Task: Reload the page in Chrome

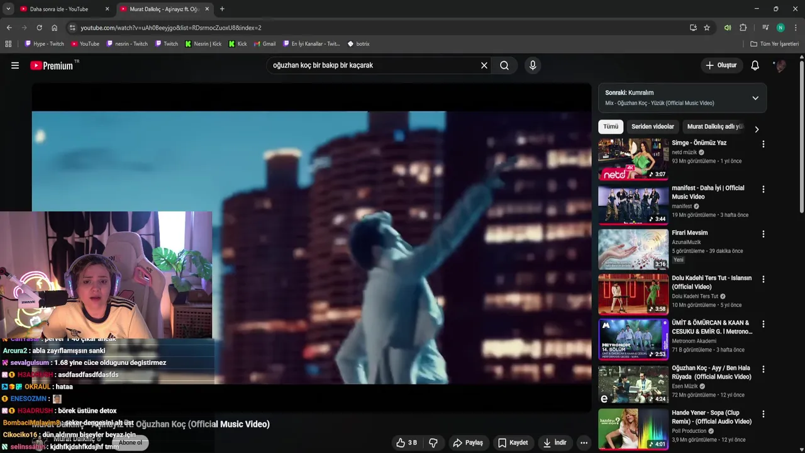Action: 39,28
